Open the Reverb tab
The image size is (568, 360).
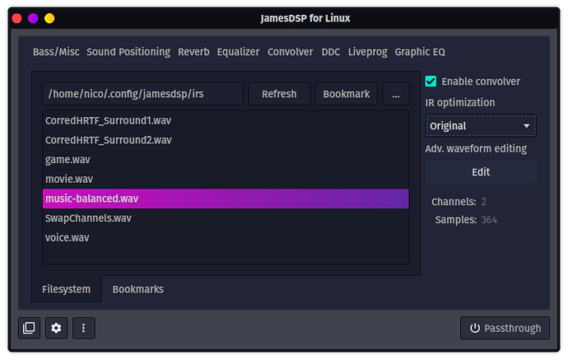coord(193,52)
